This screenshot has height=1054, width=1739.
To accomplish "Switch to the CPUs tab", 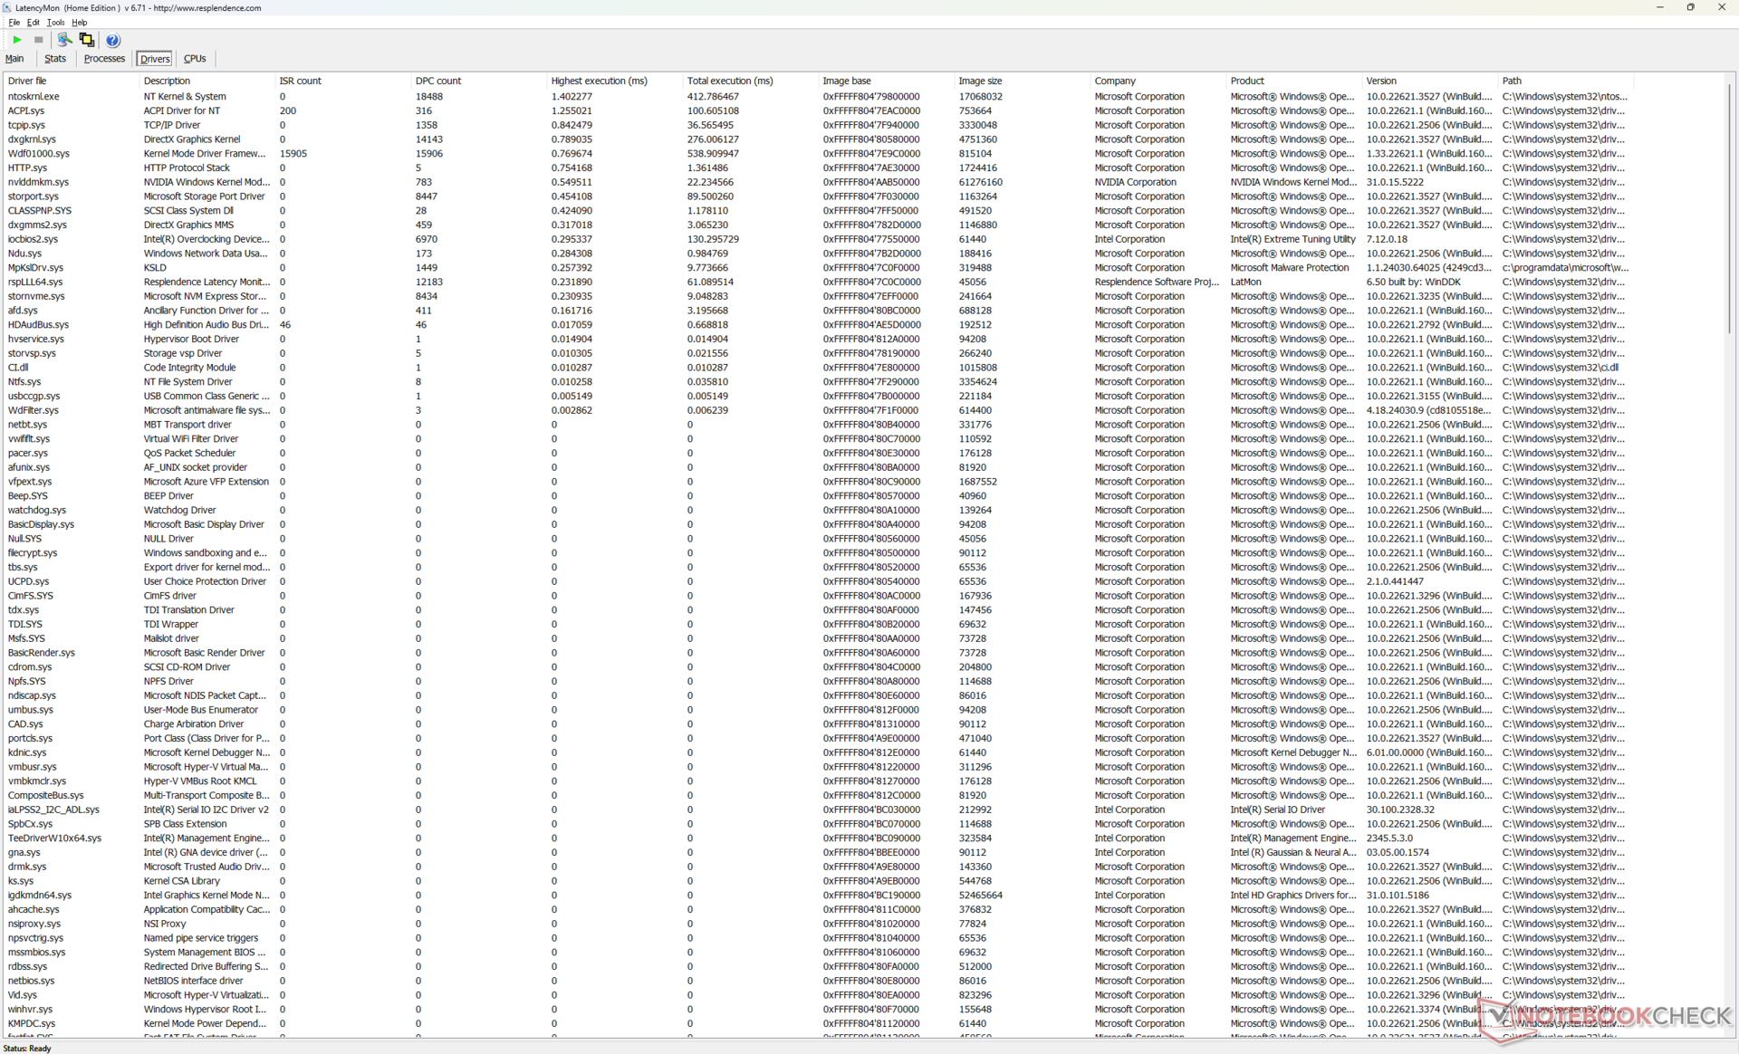I will click(195, 59).
